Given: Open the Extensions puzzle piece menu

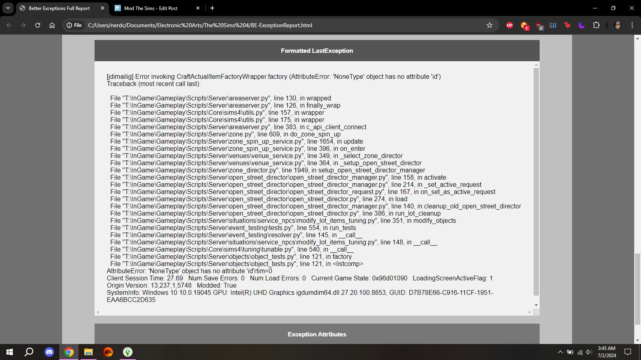Looking at the screenshot, I should click(x=596, y=25).
